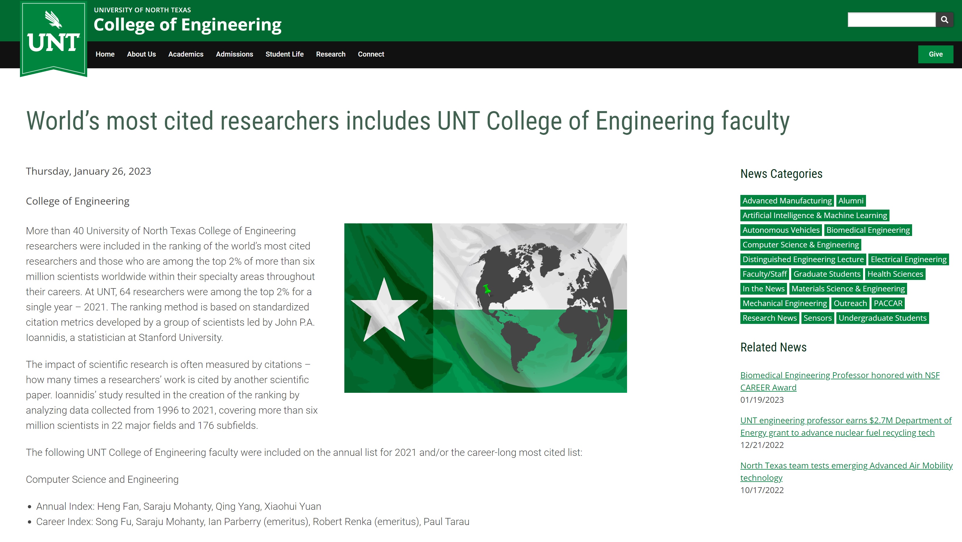Click the 10/17/2022 related news date

762,490
